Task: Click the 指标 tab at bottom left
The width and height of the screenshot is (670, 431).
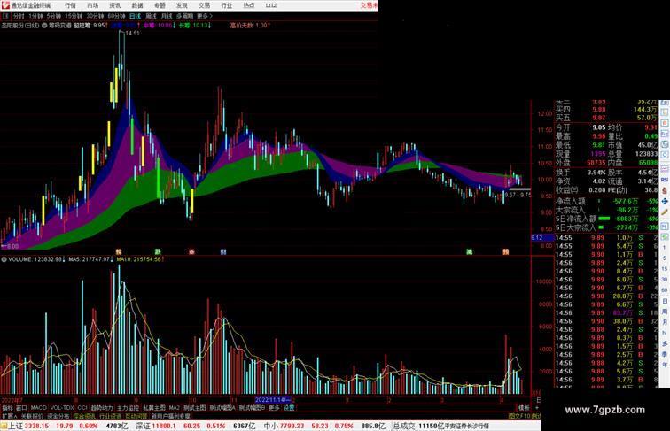Action: (x=8, y=408)
